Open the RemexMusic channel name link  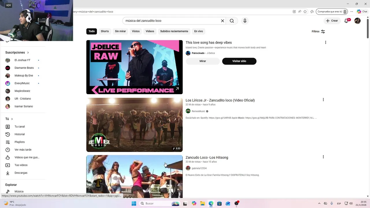point(198,111)
